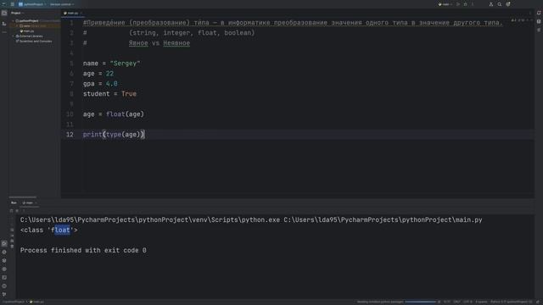Select main.py in the project tree
543x305 pixels.
[x=27, y=31]
